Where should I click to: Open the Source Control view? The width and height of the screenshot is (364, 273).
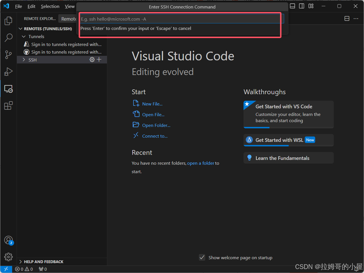point(8,55)
